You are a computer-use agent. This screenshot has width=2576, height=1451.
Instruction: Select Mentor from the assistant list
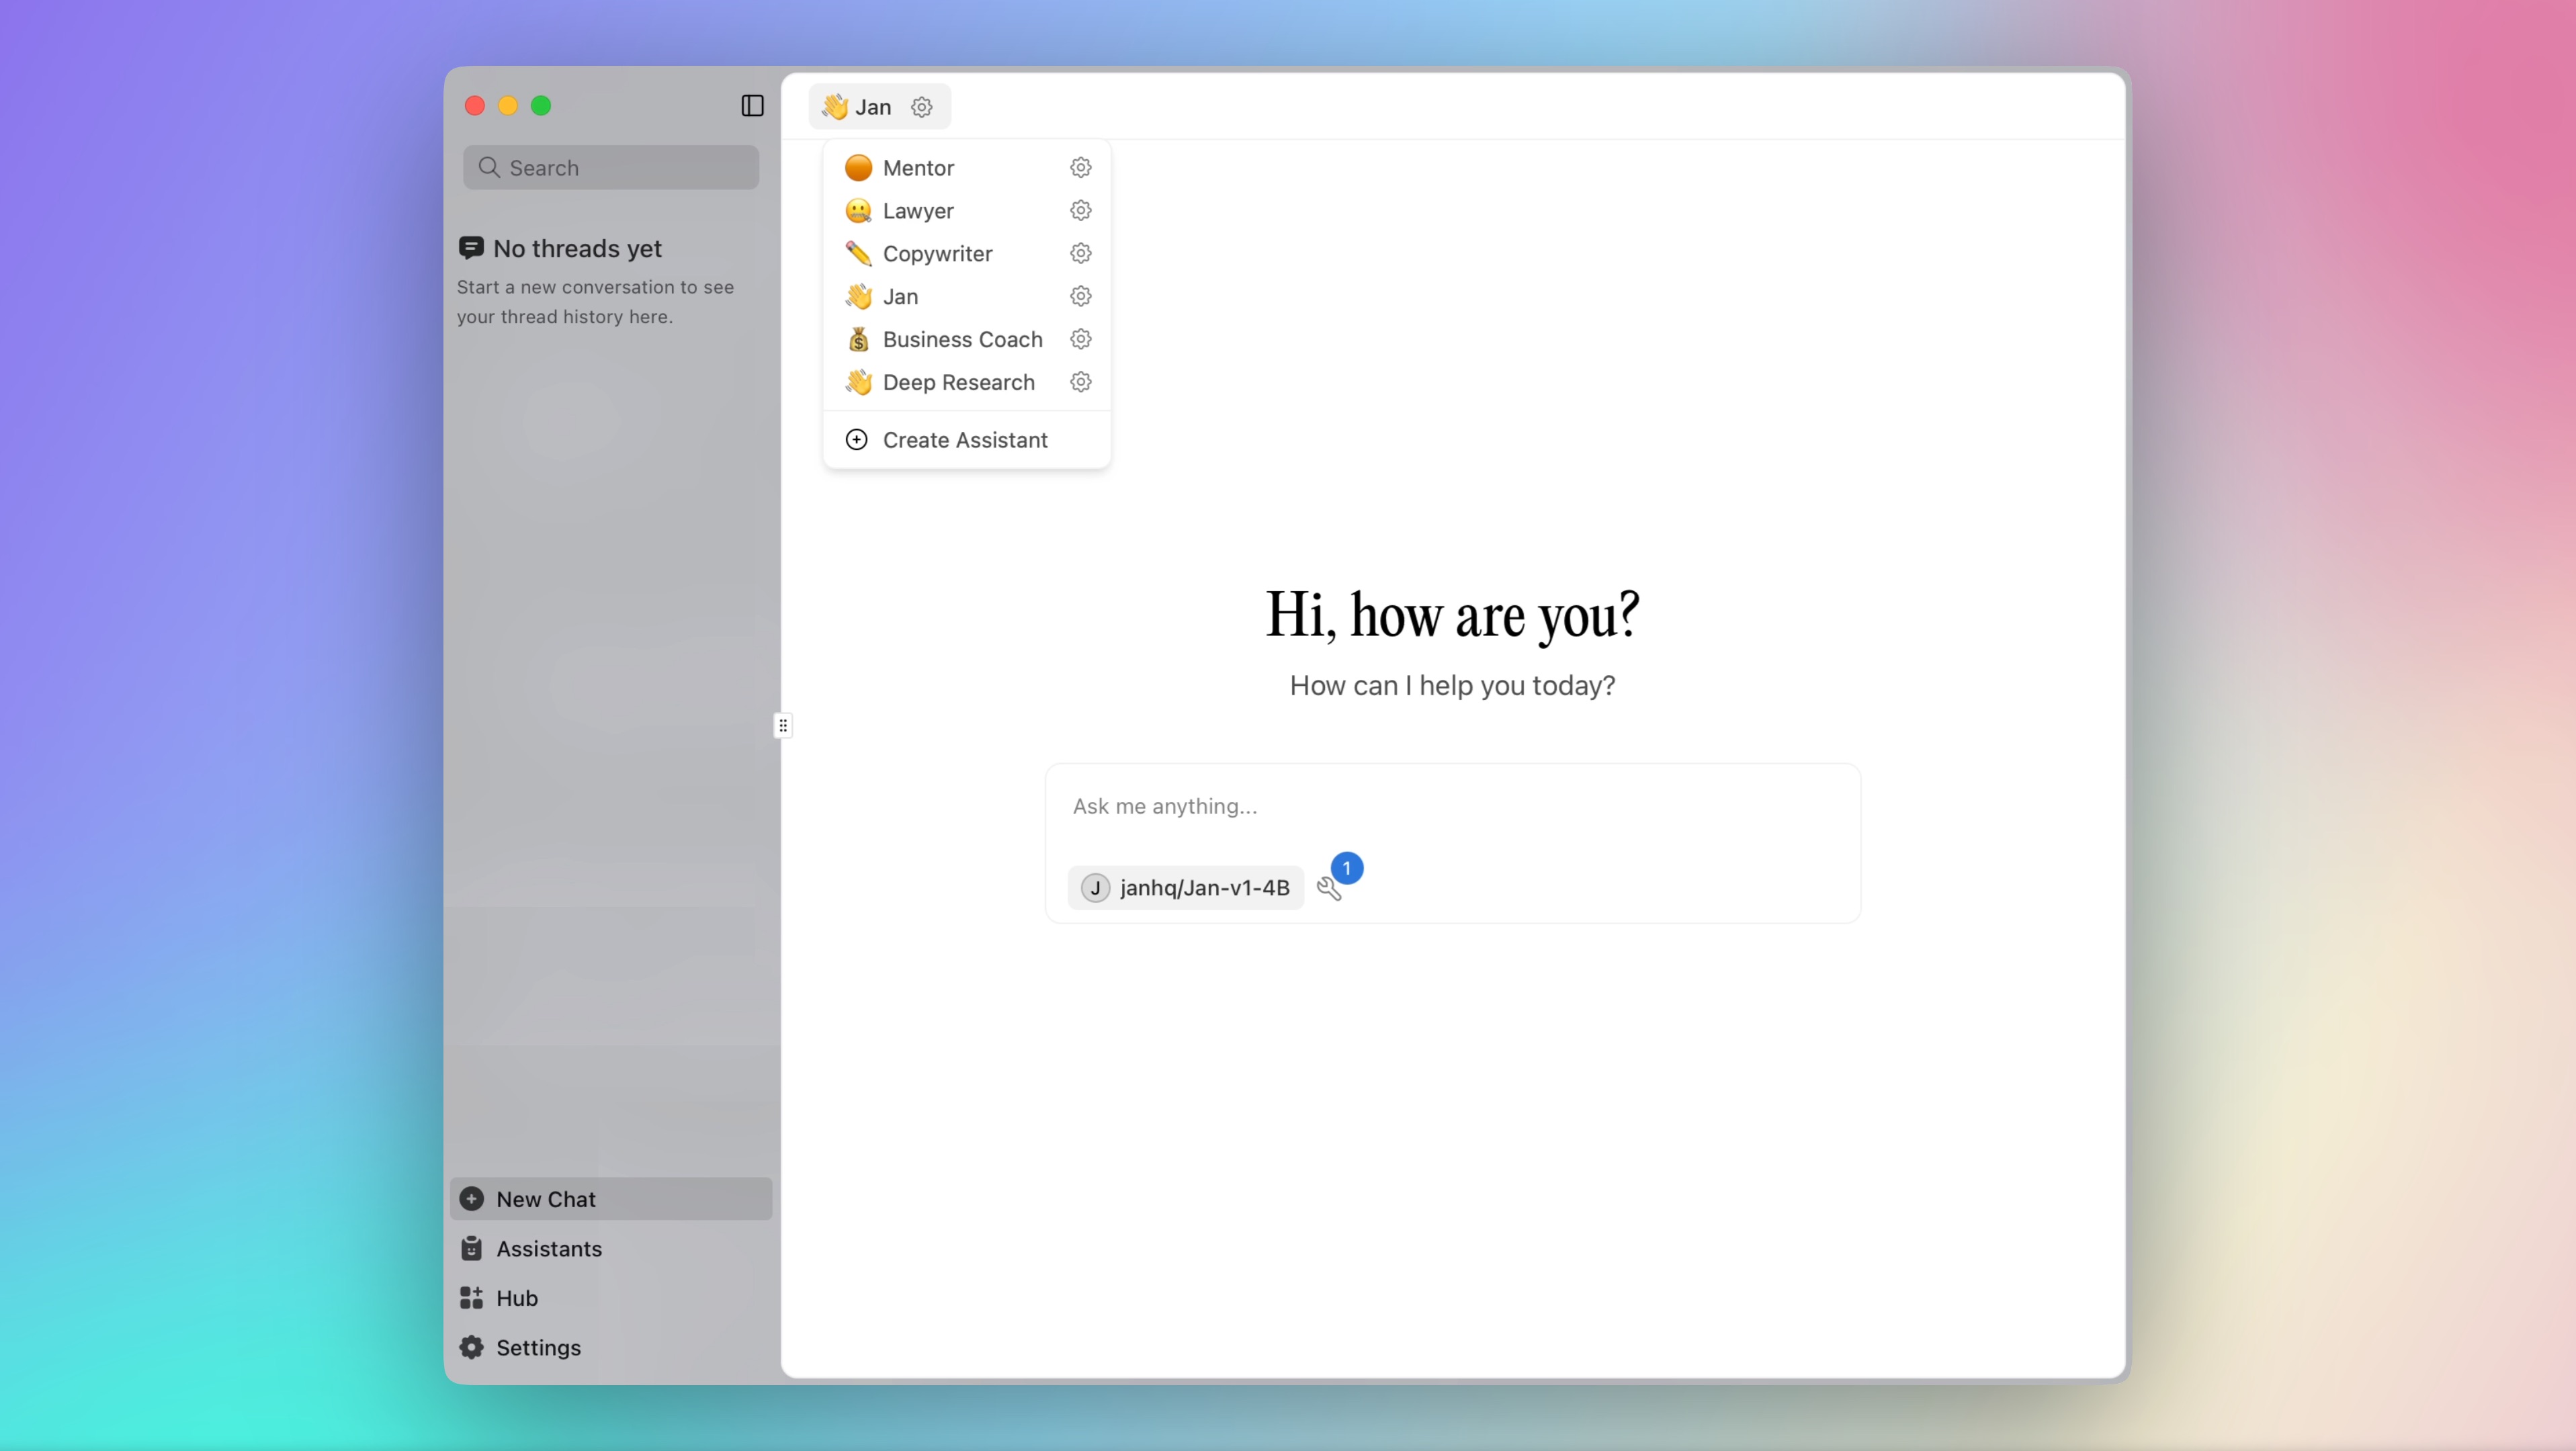(918, 167)
